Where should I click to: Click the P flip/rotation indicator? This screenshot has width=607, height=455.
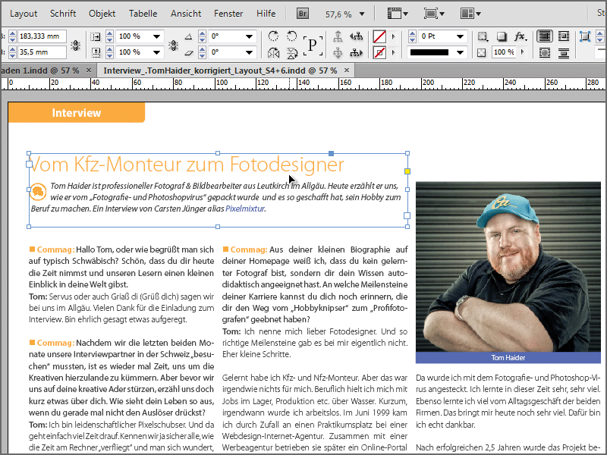tap(313, 45)
